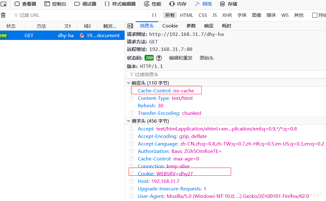This screenshot has height=201, width=326.
Task: Click the 过滤消息头 filter input field
Action: pyautogui.click(x=187, y=74)
